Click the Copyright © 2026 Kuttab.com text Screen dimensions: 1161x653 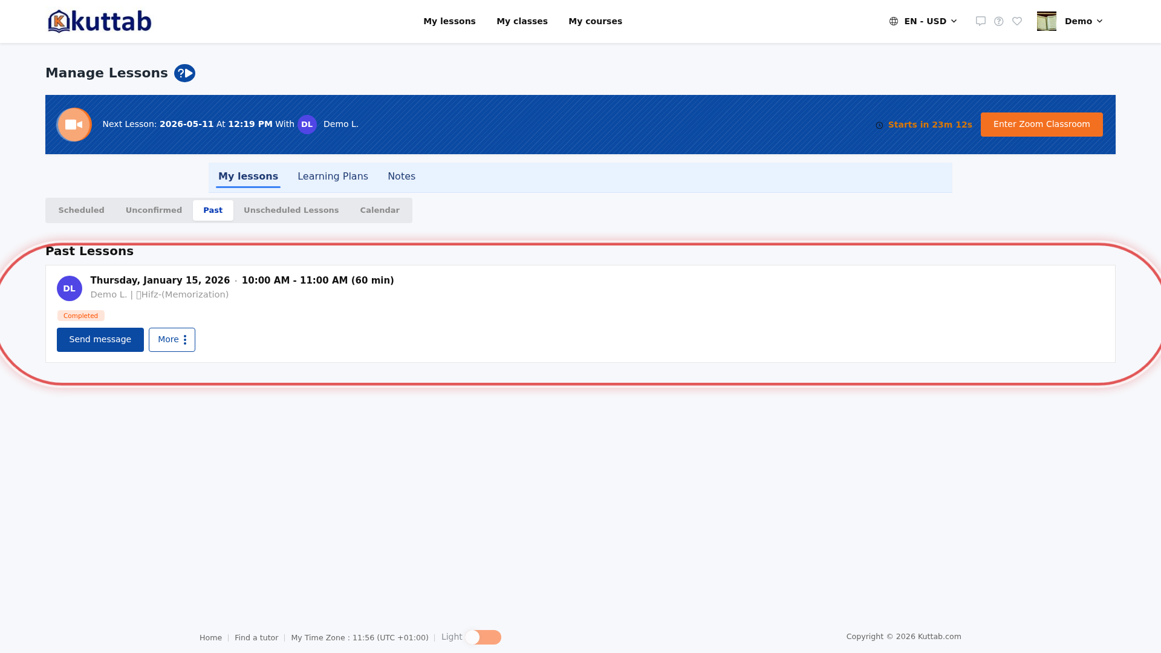903,637
